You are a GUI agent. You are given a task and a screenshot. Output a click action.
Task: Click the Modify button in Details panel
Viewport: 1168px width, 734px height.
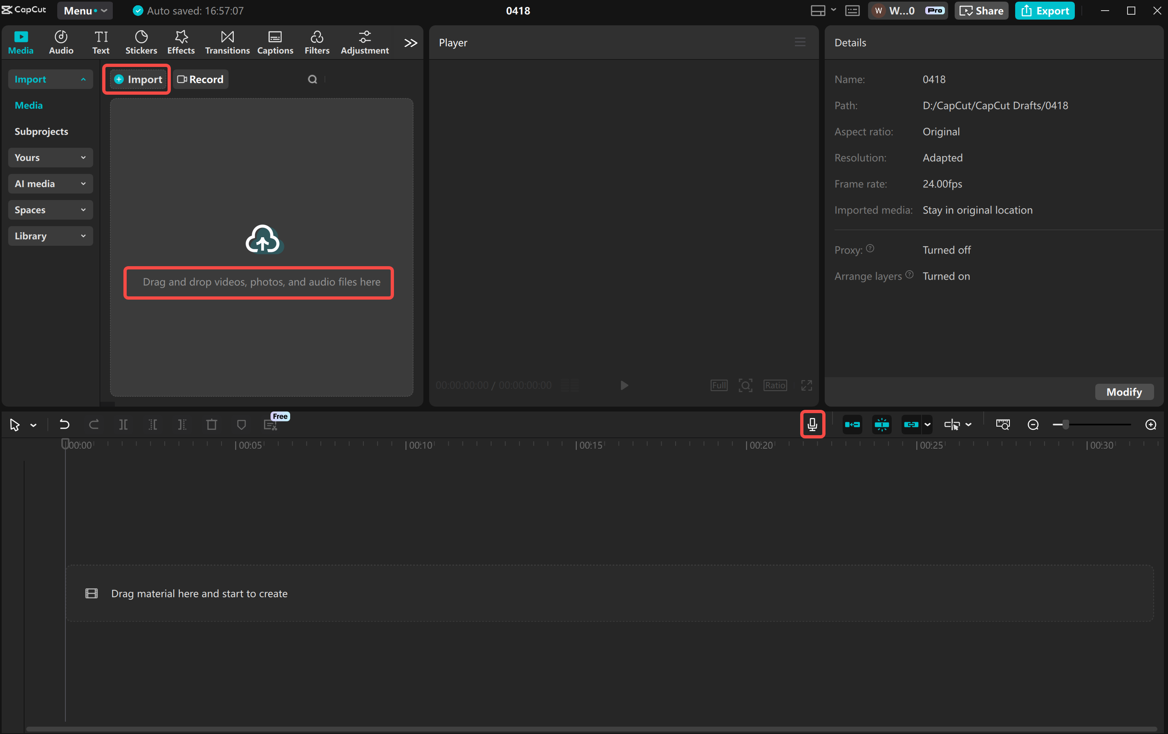(x=1124, y=391)
